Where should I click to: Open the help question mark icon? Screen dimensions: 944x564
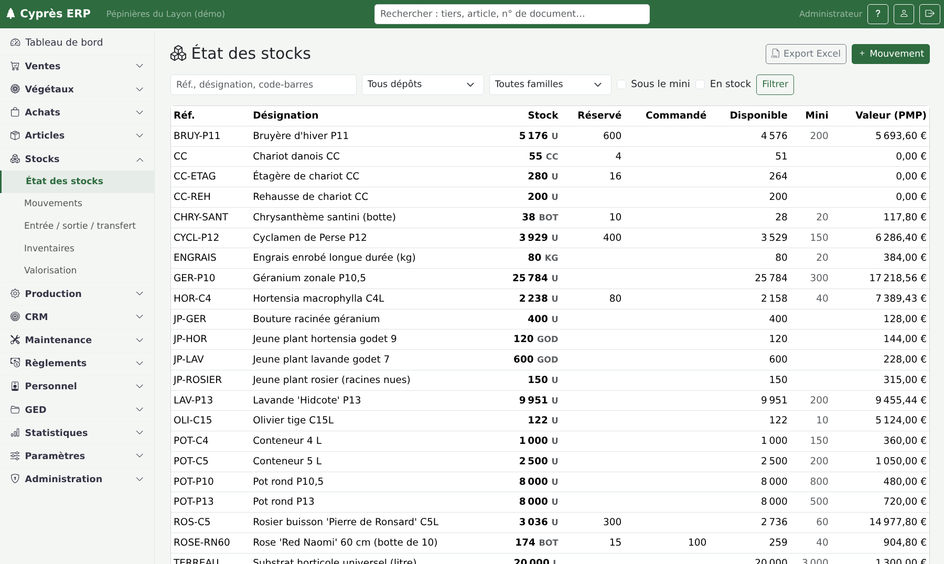tap(877, 14)
